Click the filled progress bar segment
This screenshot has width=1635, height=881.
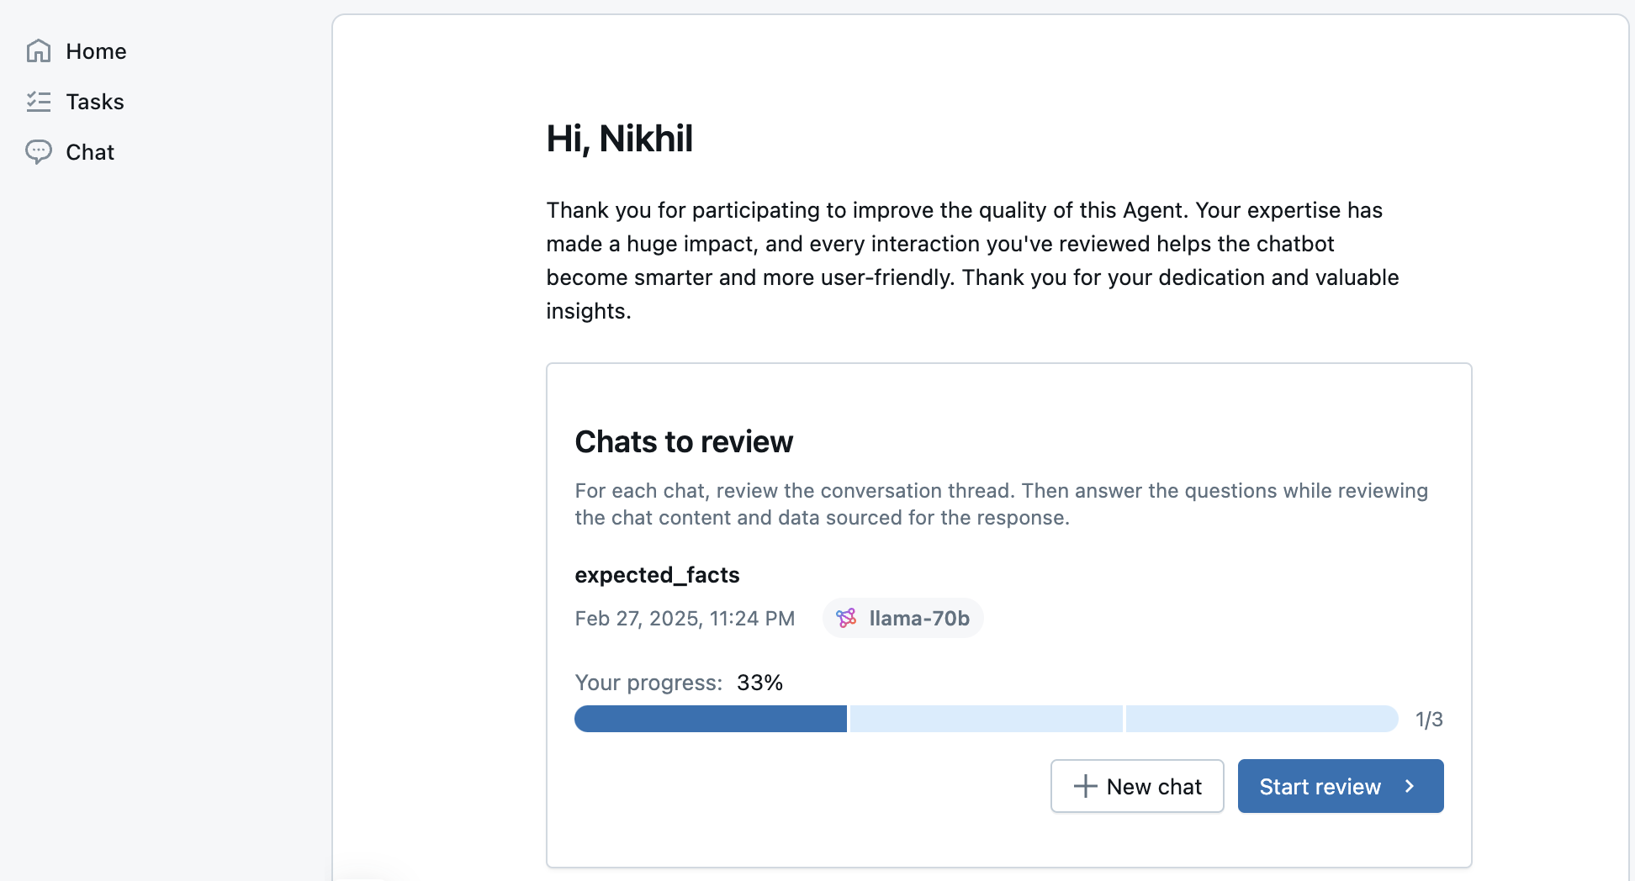pos(711,719)
